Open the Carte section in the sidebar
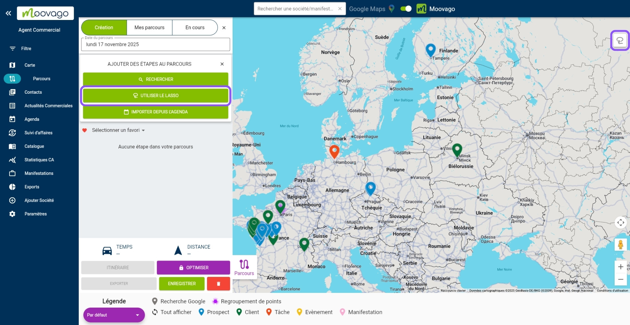The height and width of the screenshot is (325, 630). 30,65
